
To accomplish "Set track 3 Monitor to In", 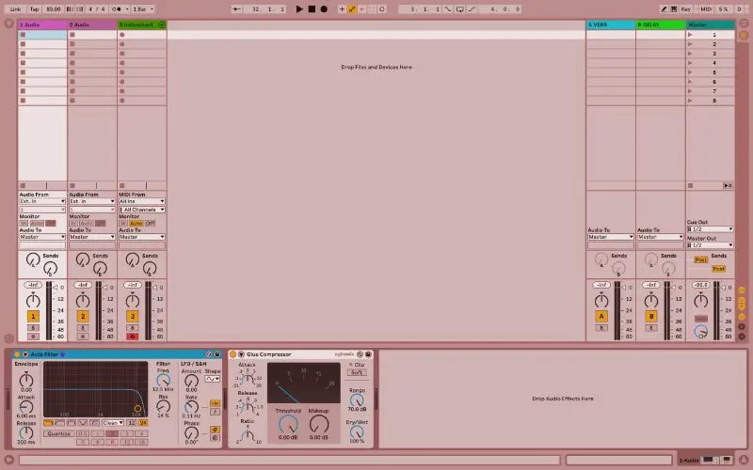I will point(122,223).
